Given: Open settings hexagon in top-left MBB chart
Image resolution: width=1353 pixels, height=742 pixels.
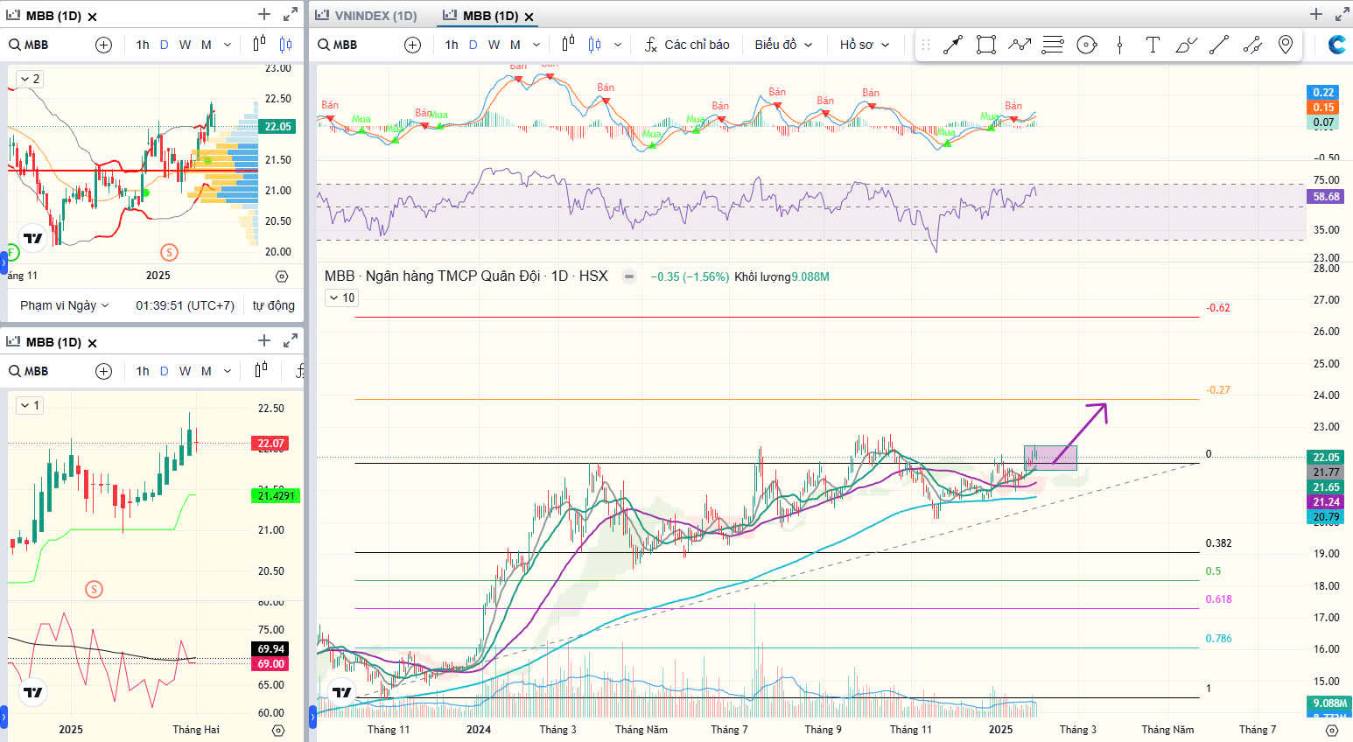Looking at the screenshot, I should pos(282,276).
